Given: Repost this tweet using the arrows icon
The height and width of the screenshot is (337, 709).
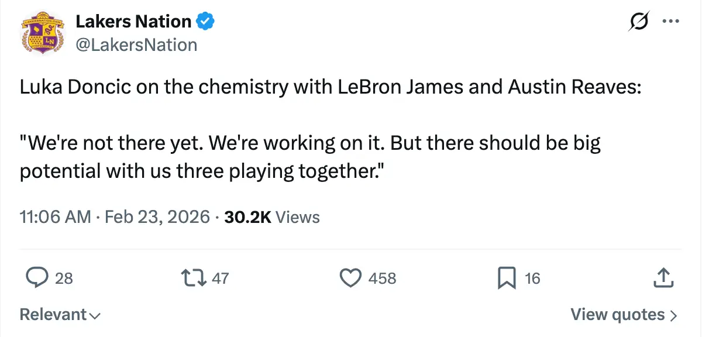Looking at the screenshot, I should click(x=194, y=277).
